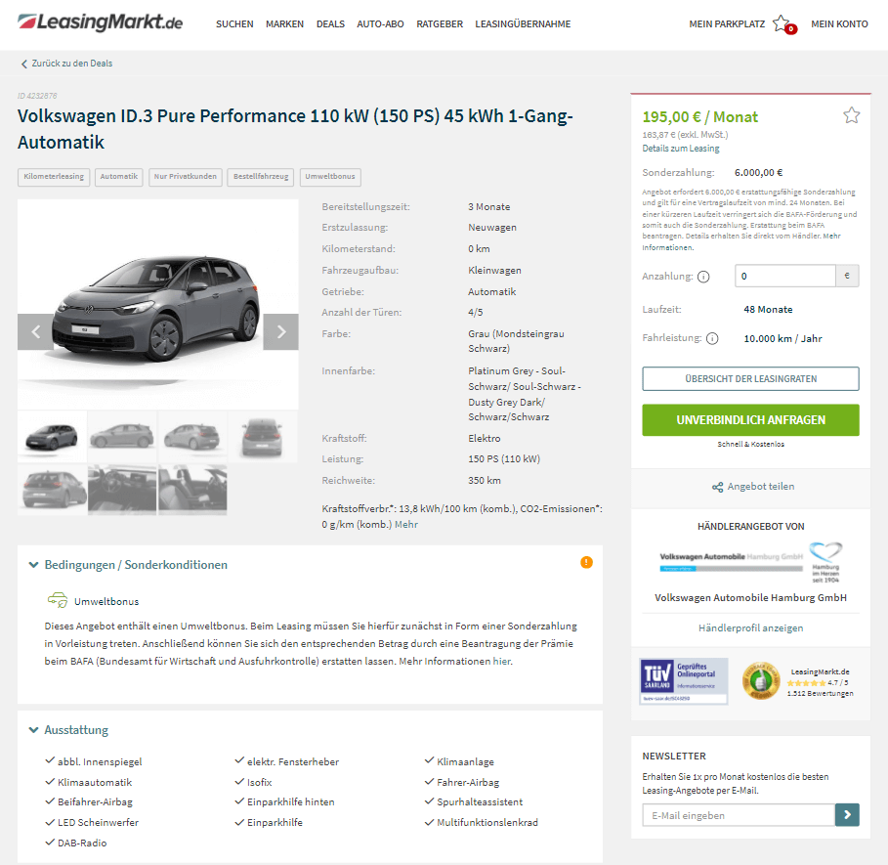The image size is (888, 865).
Task: Click the TÜV Saarland badge
Action: click(684, 681)
